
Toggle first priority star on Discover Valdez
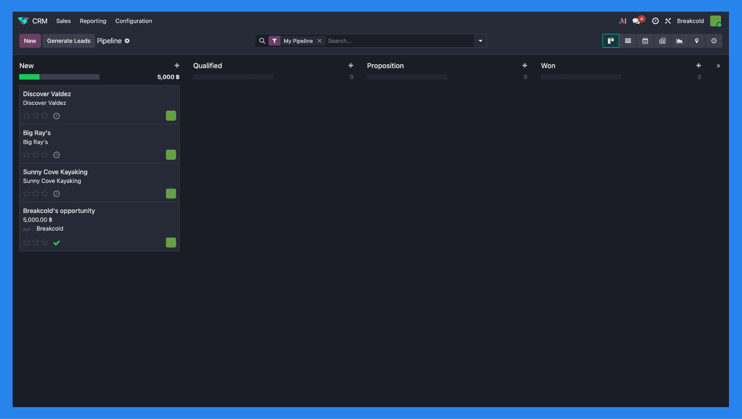pos(26,115)
